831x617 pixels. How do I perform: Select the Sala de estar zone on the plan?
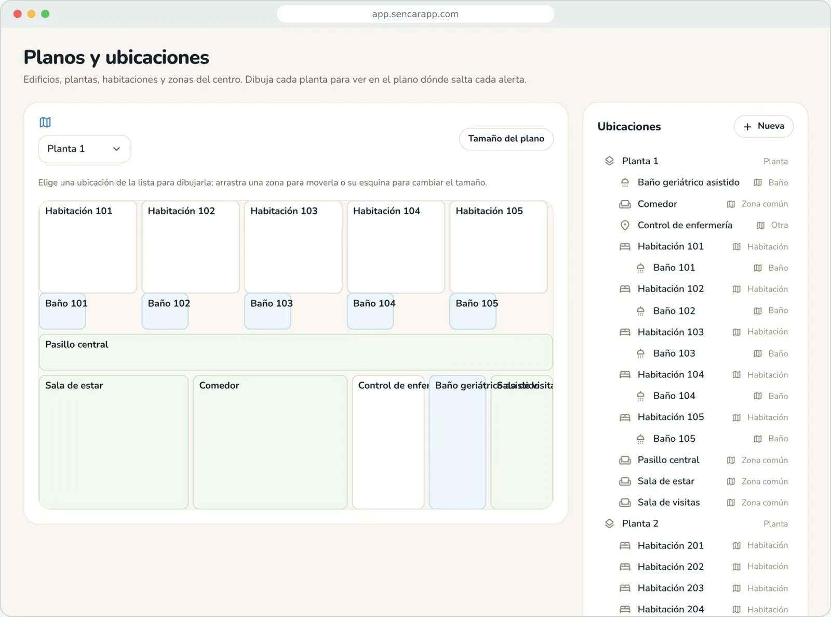(x=114, y=442)
